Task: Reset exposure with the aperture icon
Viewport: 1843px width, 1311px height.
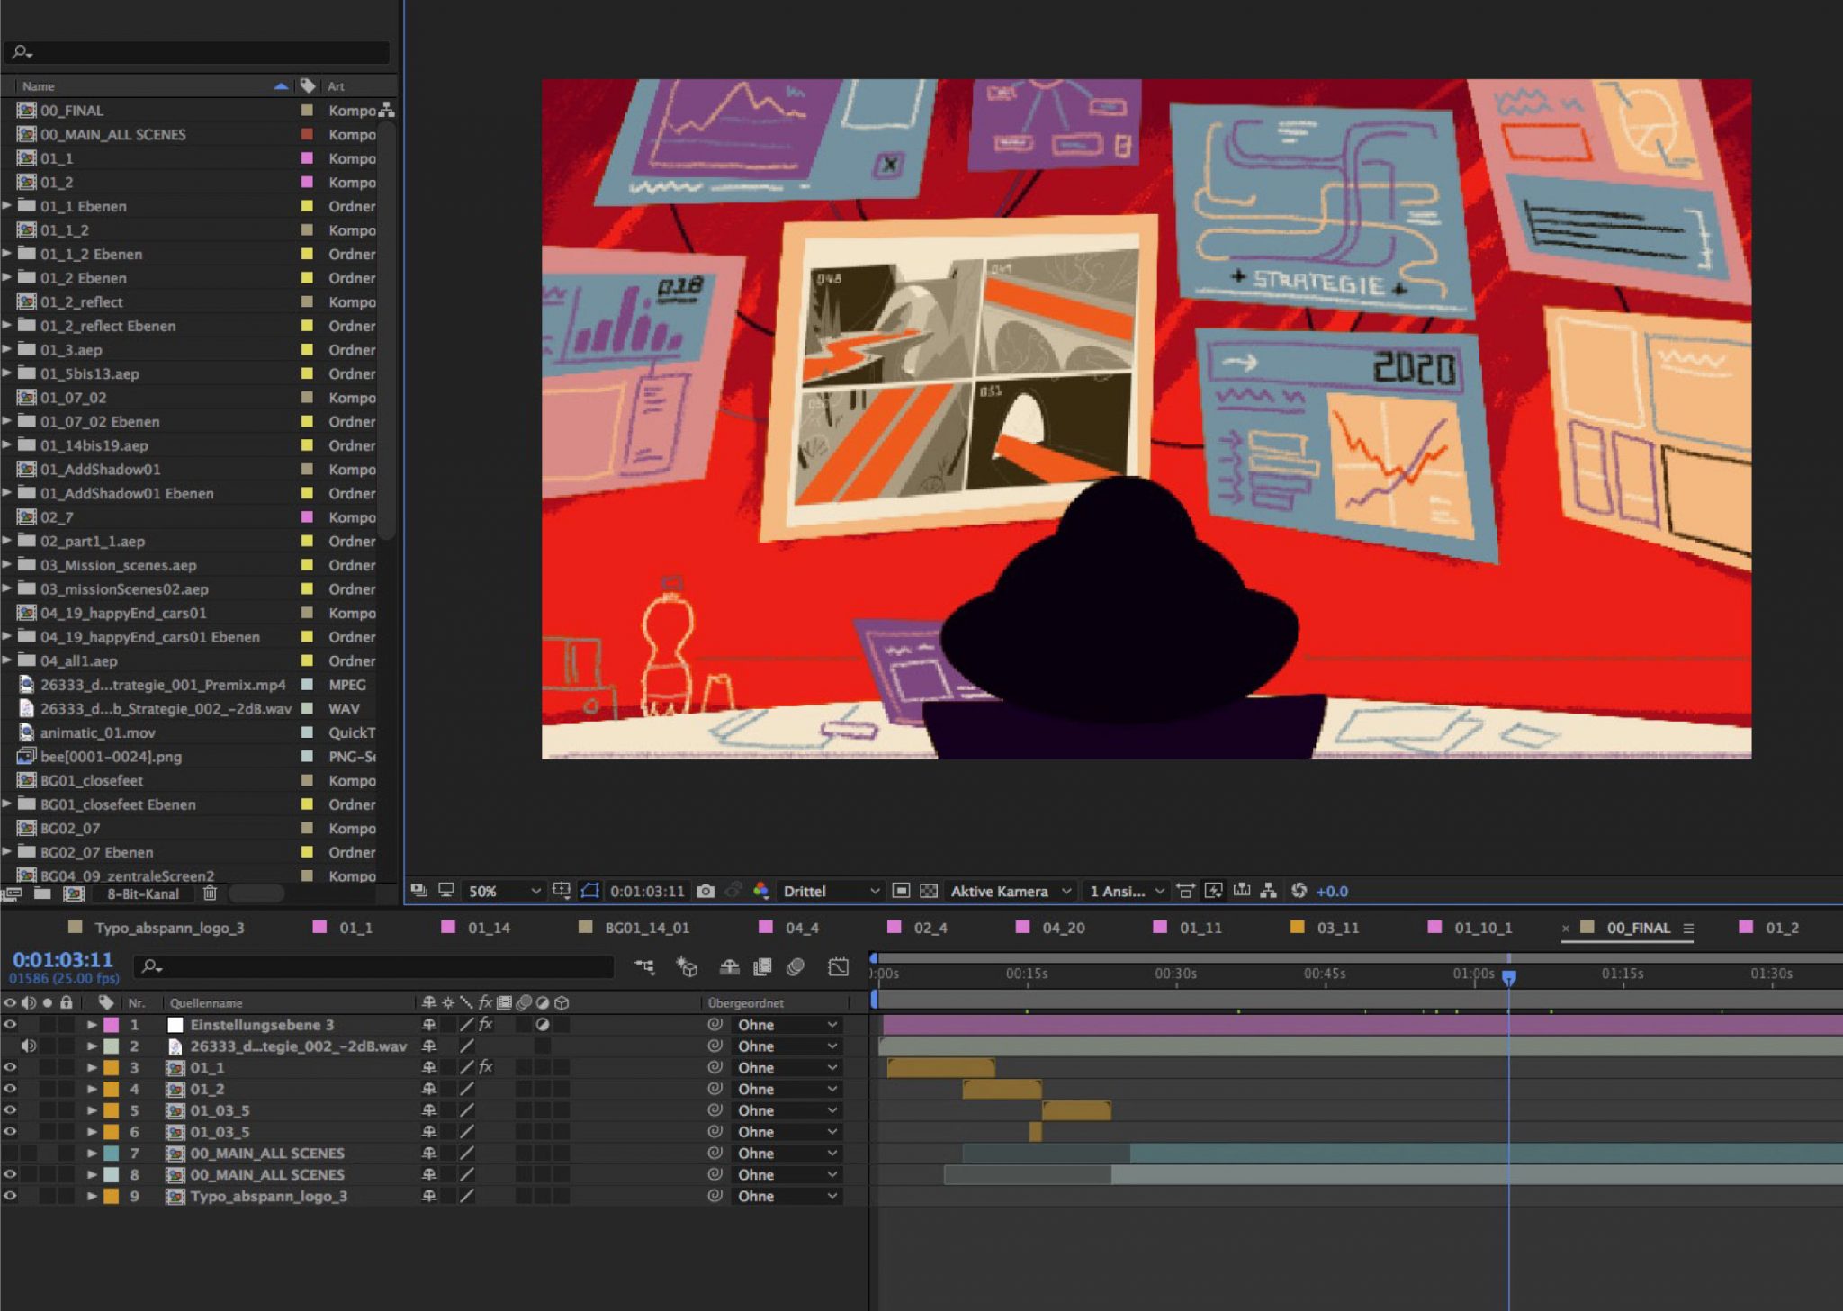Action: coord(1299,891)
